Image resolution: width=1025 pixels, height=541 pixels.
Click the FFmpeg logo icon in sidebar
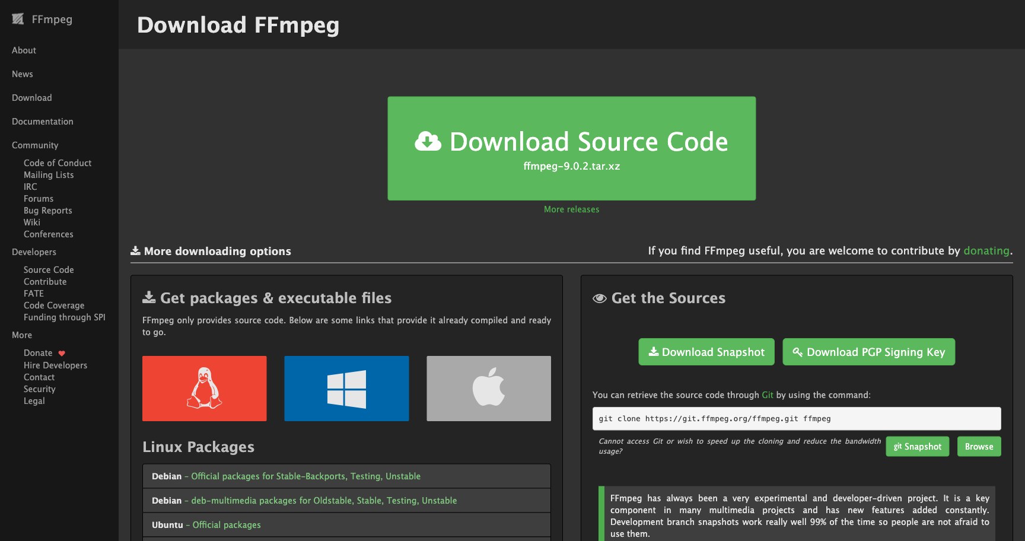(18, 19)
